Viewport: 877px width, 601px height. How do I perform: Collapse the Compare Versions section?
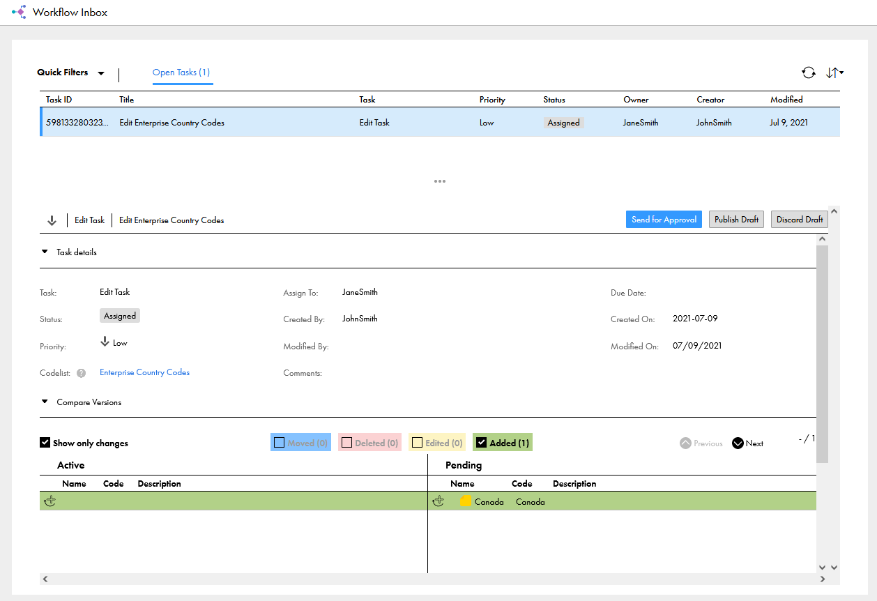click(x=45, y=402)
